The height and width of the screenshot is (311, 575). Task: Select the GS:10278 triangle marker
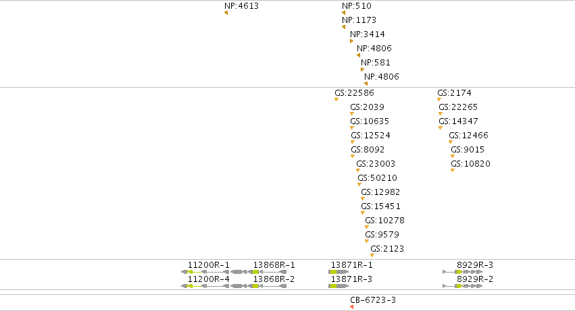tap(367, 227)
